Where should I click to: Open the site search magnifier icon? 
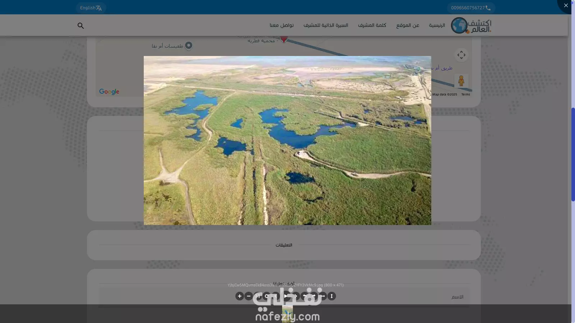tap(80, 25)
